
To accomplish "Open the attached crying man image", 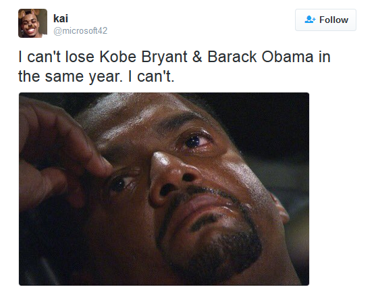I will coord(164,189).
